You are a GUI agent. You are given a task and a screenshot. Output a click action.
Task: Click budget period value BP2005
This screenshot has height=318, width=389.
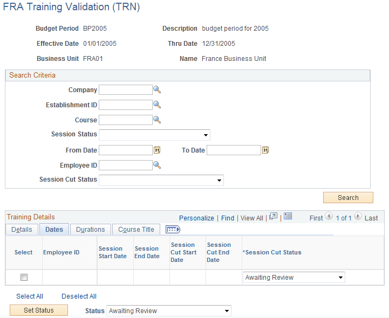(x=95, y=29)
